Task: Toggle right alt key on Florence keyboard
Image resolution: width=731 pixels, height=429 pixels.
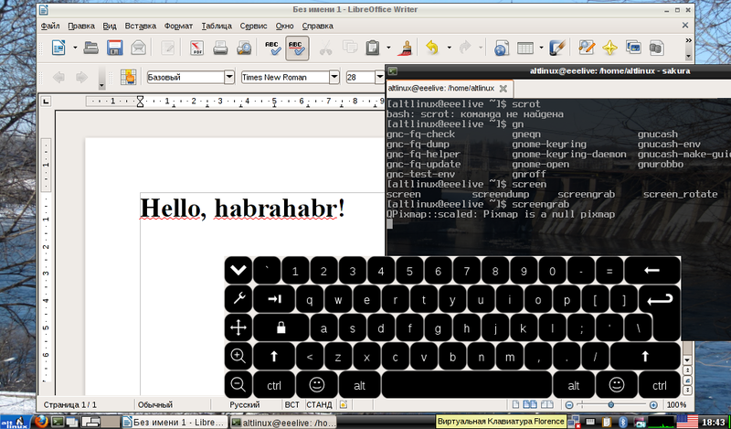Action: coord(574,385)
